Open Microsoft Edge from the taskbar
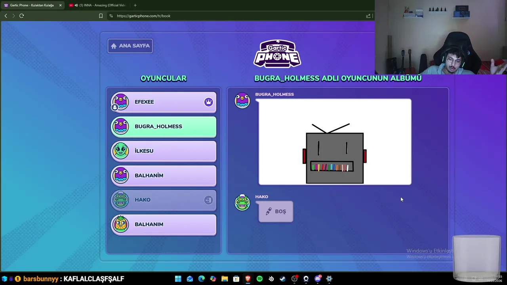 [x=201, y=279]
